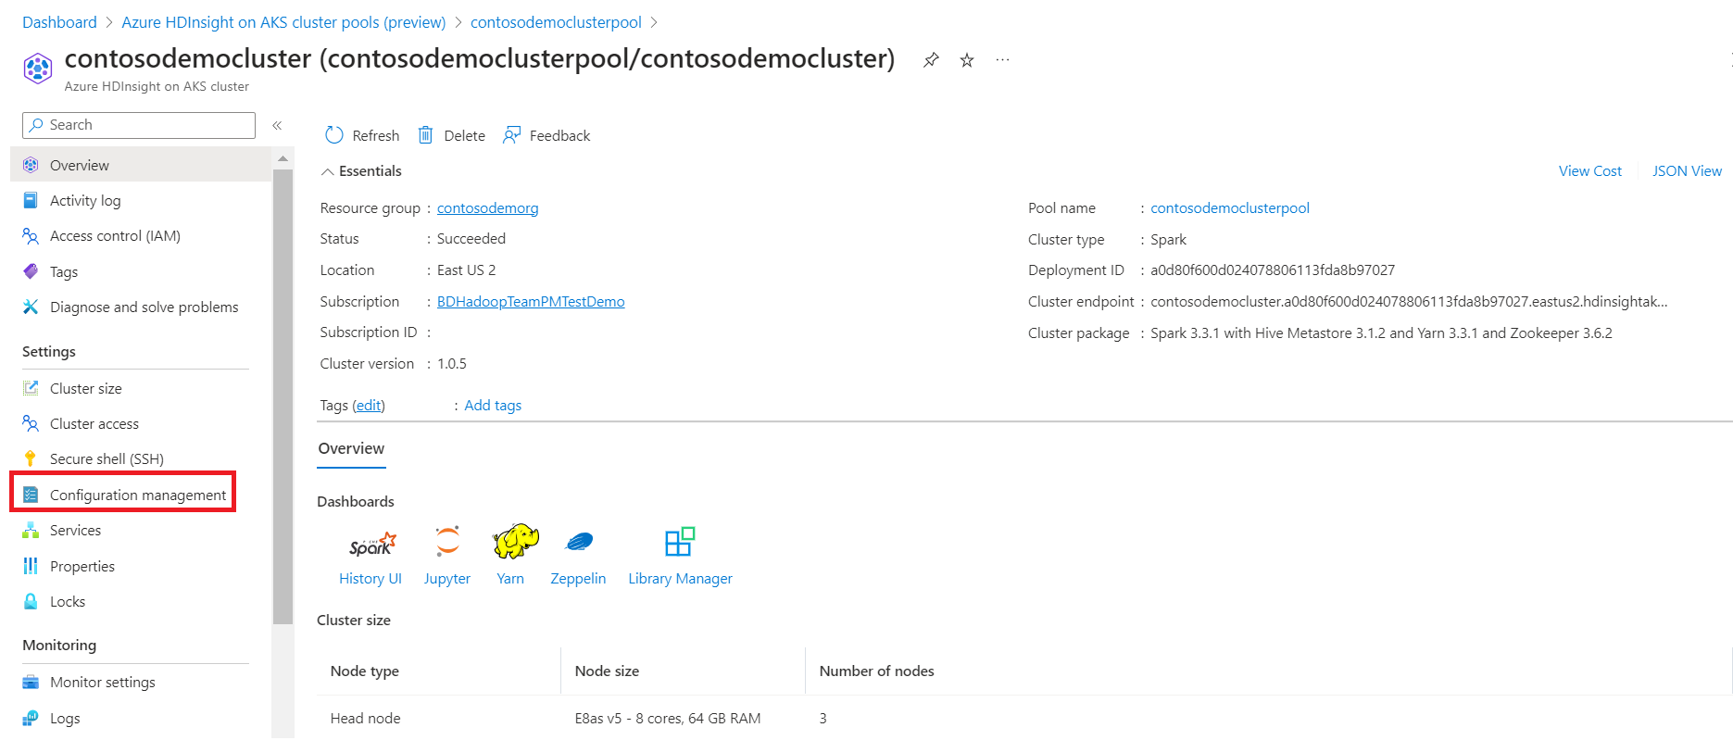The width and height of the screenshot is (1733, 740).
Task: Click the cluster version 1.0.5 value
Action: click(452, 364)
